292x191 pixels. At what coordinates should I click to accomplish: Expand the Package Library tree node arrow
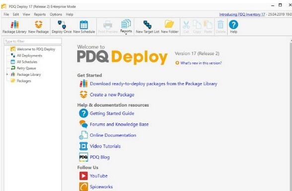pyautogui.click(x=7, y=74)
